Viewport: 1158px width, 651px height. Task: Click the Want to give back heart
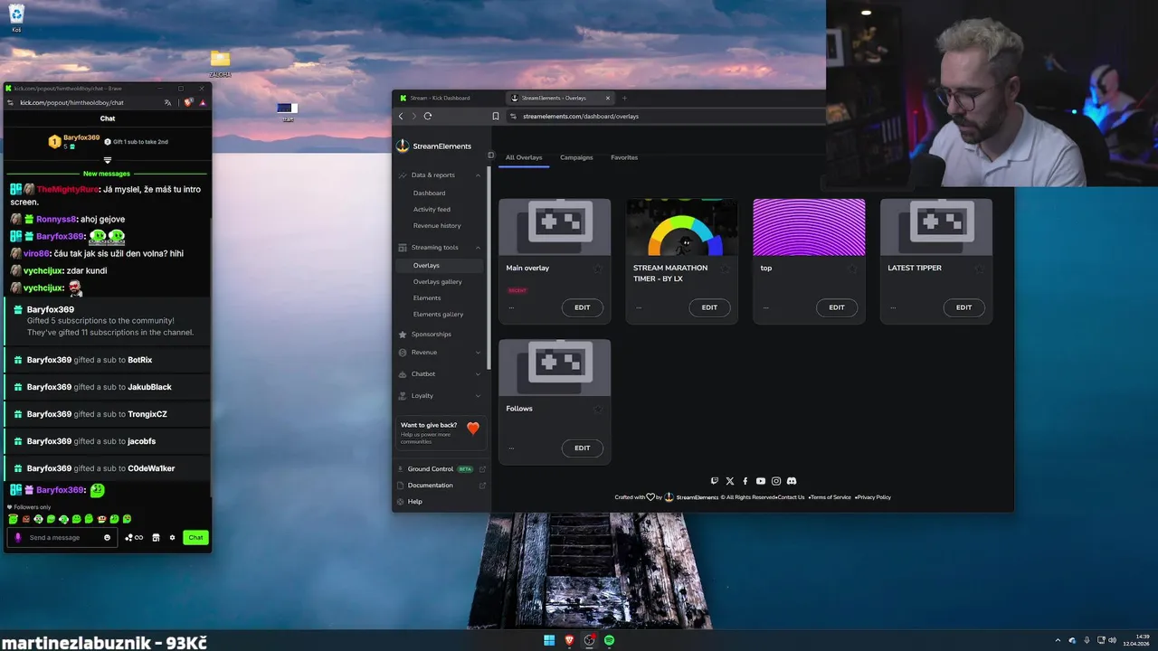click(x=472, y=429)
